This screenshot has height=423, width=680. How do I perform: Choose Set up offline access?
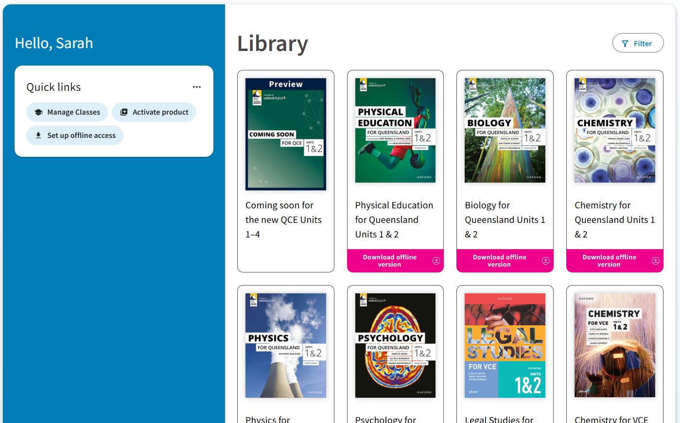click(75, 135)
